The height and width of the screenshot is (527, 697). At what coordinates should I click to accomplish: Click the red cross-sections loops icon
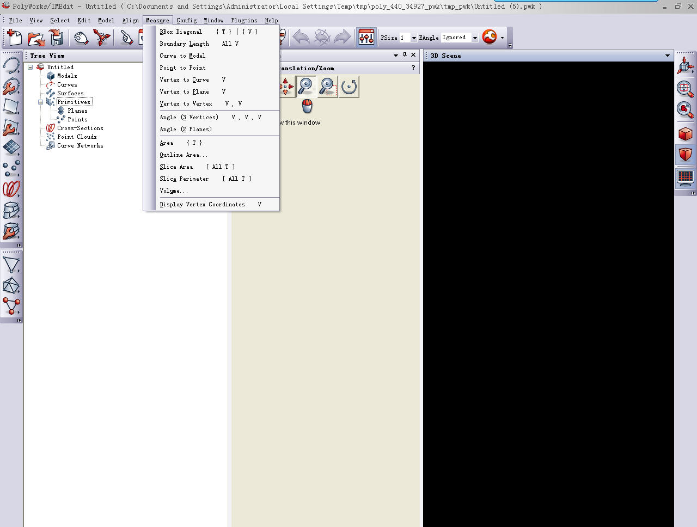pyautogui.click(x=11, y=189)
